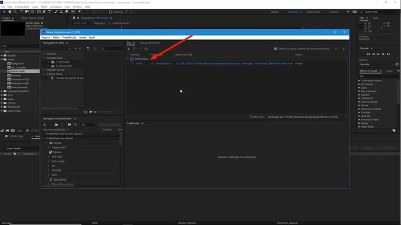Image resolution: width=401 pixels, height=225 pixels.
Task: Toggle the Snapping checkbox in After Effects toolbar
Action: pos(110,12)
